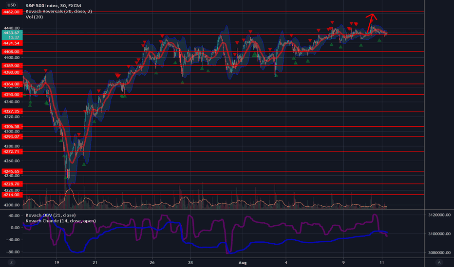The image size is (454, 267).
Task: Click the 4228.70 red price label
Action: click(x=12, y=184)
